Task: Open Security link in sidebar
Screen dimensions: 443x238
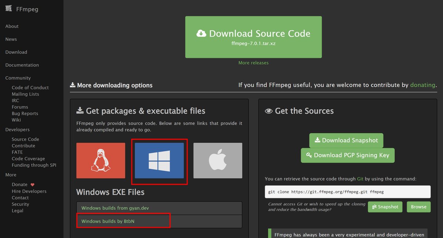Action: pyautogui.click(x=20, y=204)
